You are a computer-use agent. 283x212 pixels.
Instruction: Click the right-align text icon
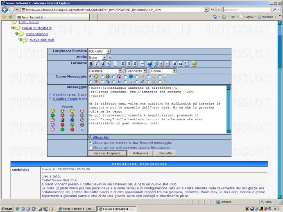coord(135,64)
